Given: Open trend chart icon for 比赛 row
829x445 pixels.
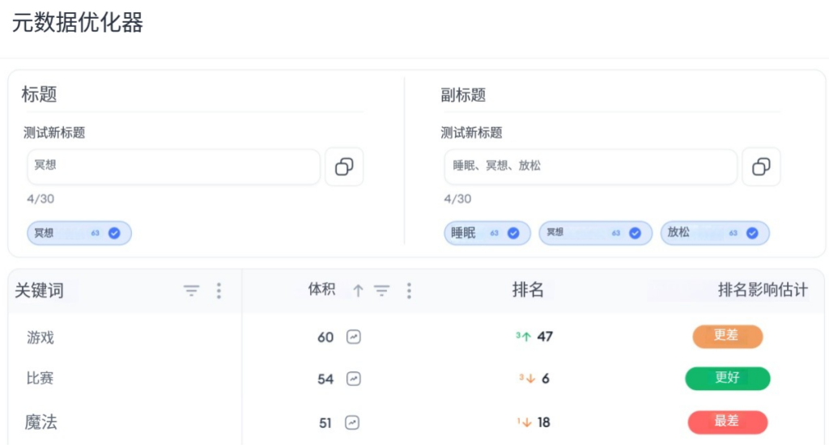Looking at the screenshot, I should [353, 379].
